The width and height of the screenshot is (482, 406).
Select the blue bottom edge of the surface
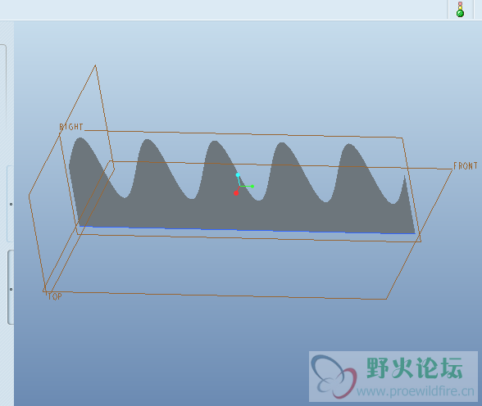click(248, 230)
